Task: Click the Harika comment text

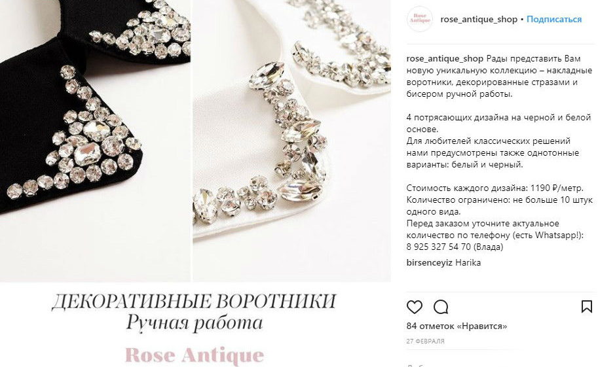Action: click(x=468, y=262)
